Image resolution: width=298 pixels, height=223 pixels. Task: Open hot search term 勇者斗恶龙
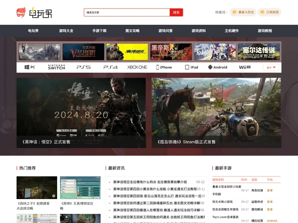click(x=243, y=12)
